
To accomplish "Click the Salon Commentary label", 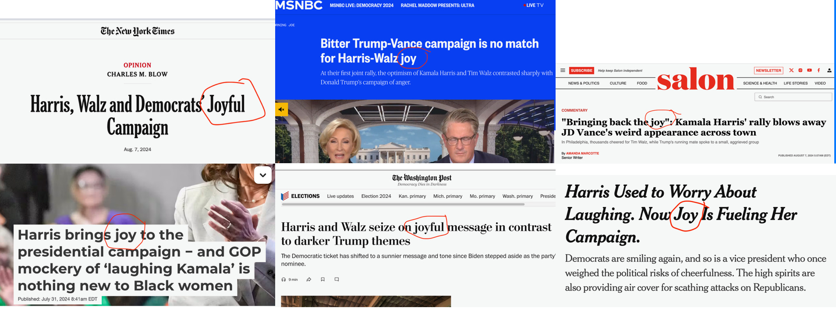I will point(574,110).
